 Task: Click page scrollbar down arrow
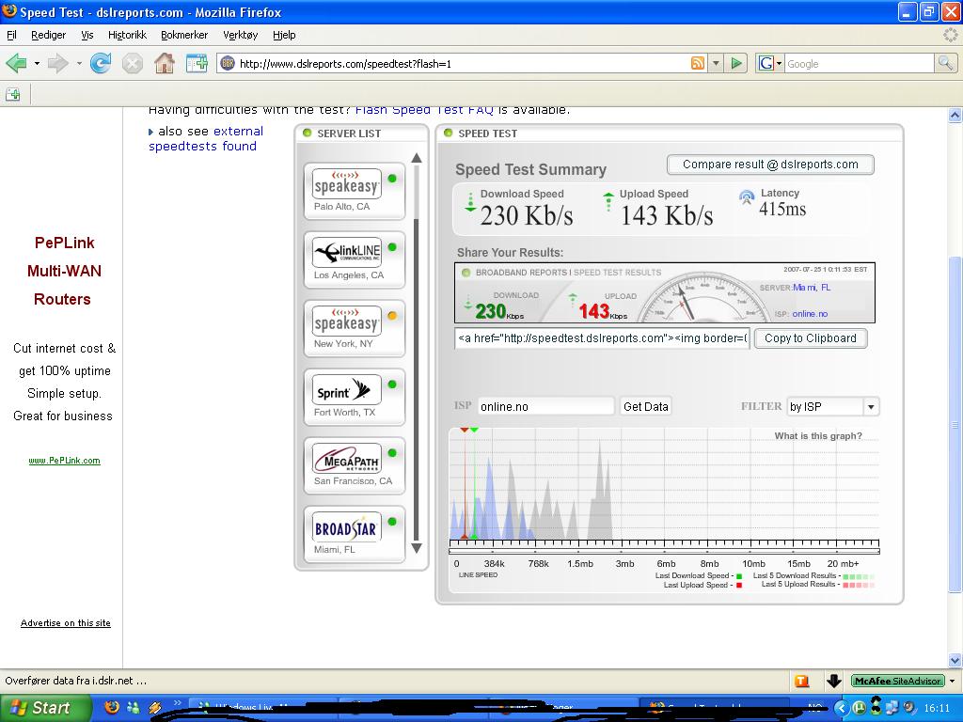[955, 661]
